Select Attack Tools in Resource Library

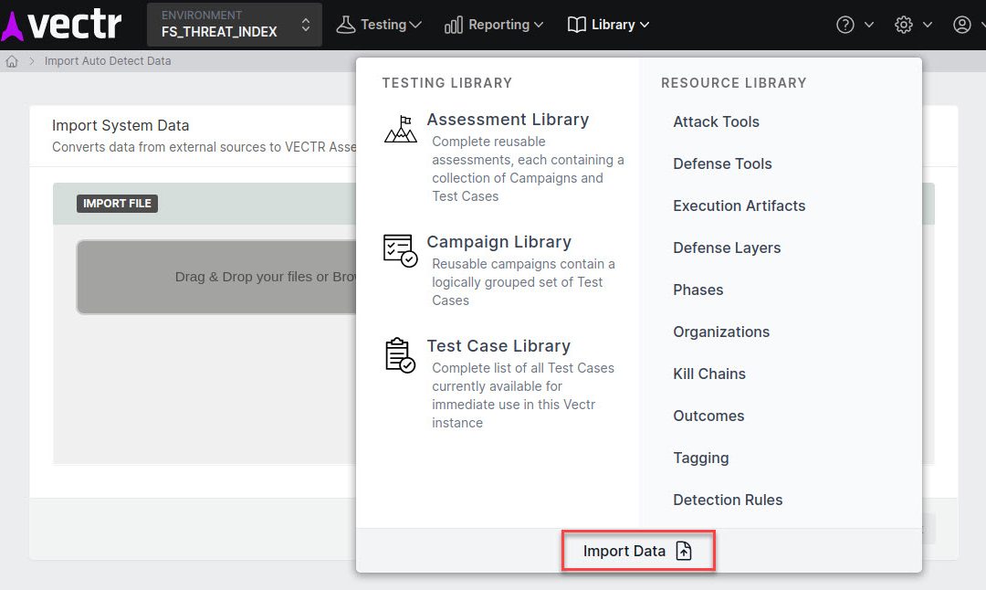tap(716, 121)
